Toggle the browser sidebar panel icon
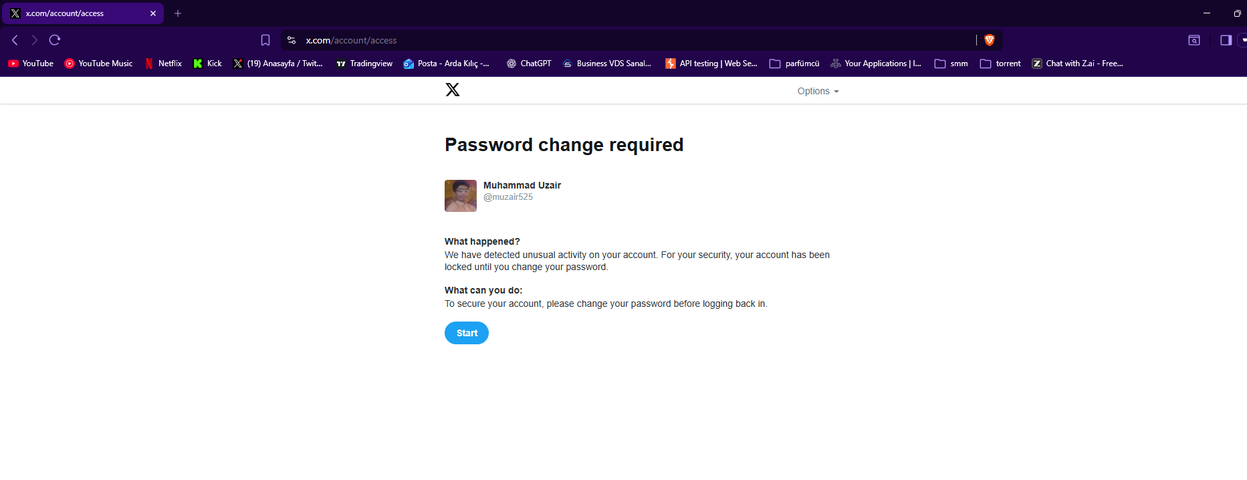This screenshot has width=1247, height=480. pyautogui.click(x=1226, y=40)
